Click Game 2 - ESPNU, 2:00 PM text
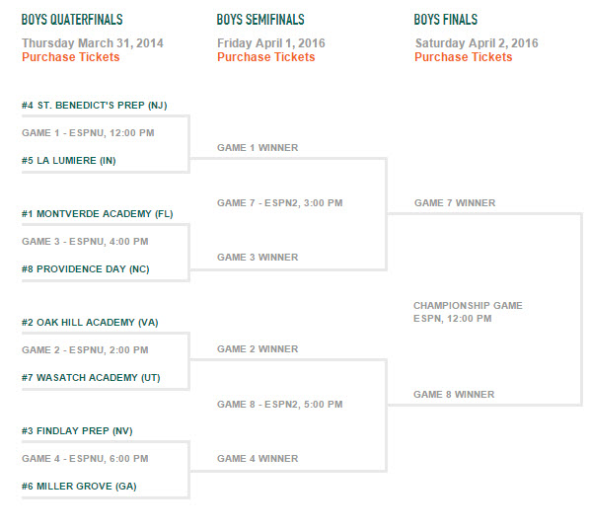589x530 pixels. click(x=85, y=350)
